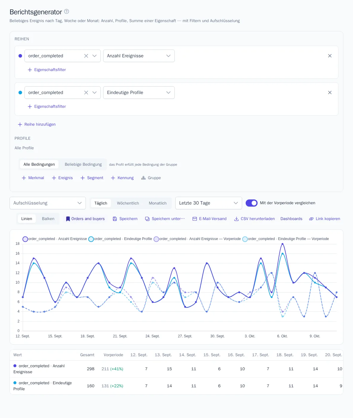Screen dimensions: 353x418
Task: Click the plus icon beside Ereignis
Action: [x=54, y=178]
